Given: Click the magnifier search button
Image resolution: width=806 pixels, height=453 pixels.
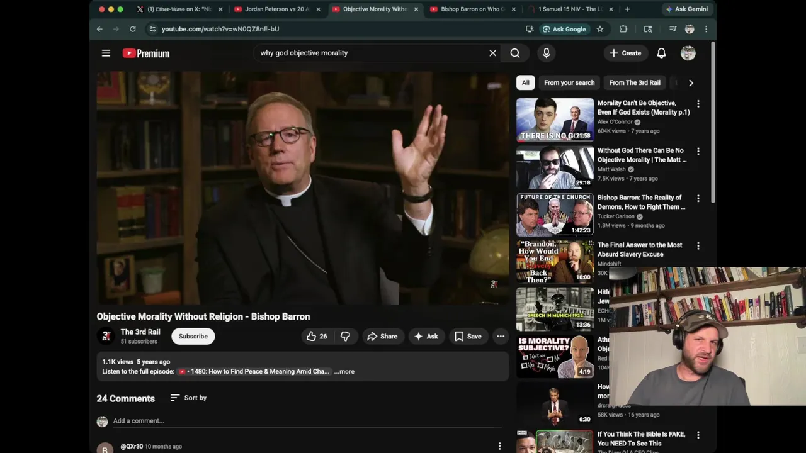Looking at the screenshot, I should [515, 53].
